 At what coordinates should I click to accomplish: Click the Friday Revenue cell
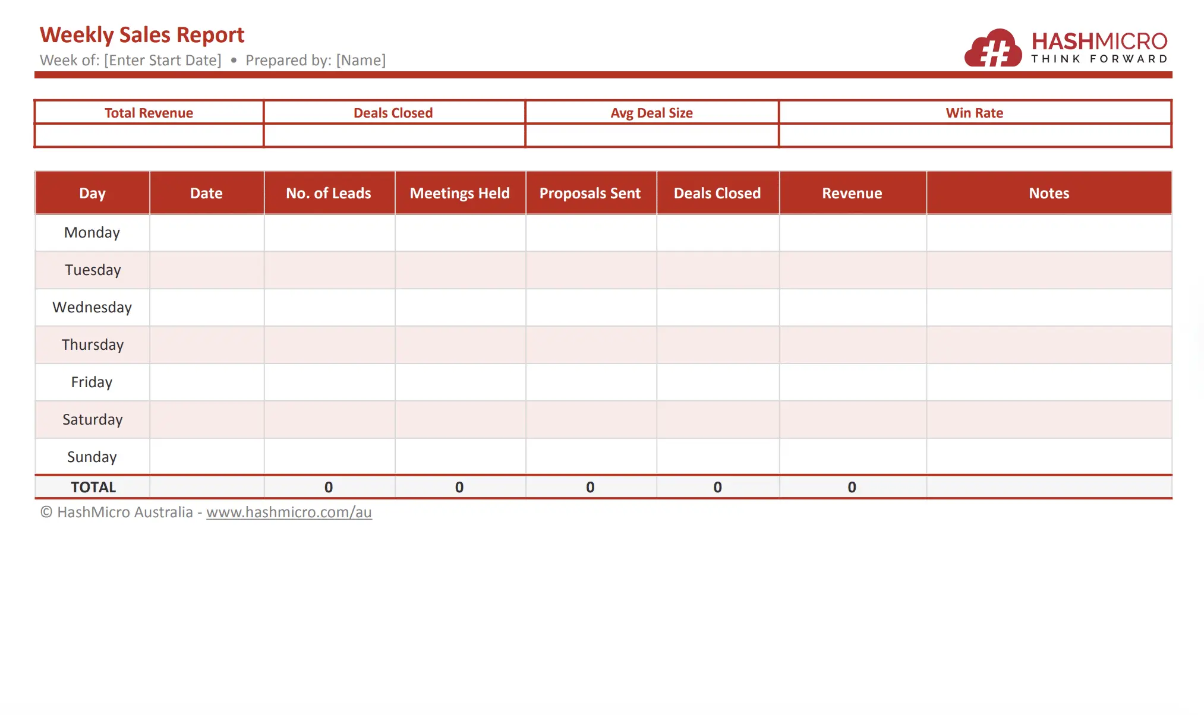coord(852,382)
